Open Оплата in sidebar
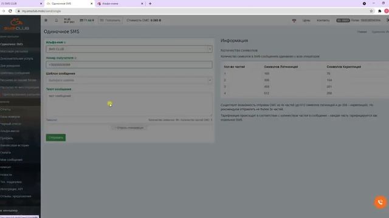Screen dimensions: 389x218 point(5,153)
